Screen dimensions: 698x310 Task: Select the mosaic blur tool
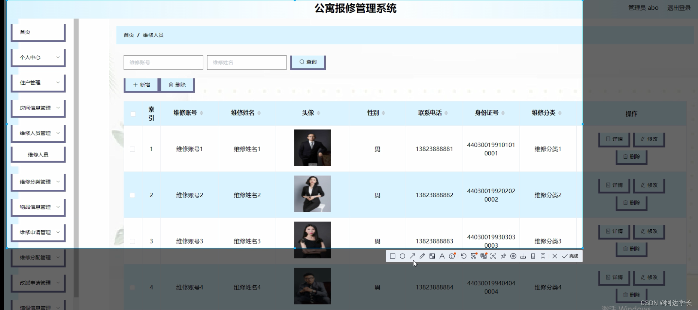pos(432,256)
